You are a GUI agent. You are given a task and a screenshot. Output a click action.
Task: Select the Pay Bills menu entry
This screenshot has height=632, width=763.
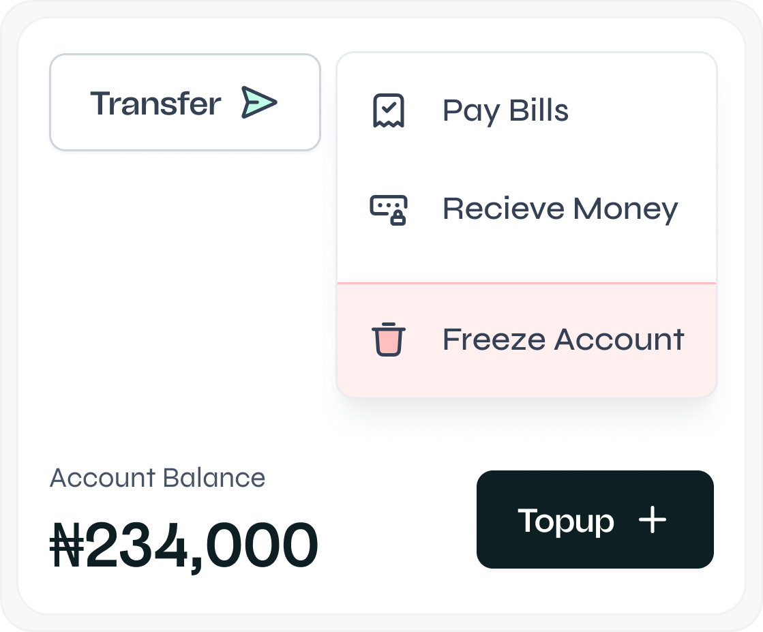tap(505, 110)
